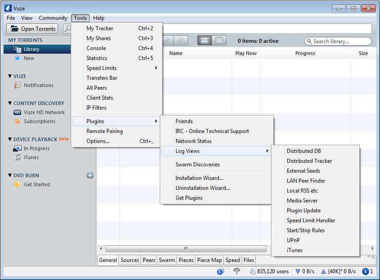Click the upload speed up arrow
Screen dimensions: 380x280
(323, 271)
